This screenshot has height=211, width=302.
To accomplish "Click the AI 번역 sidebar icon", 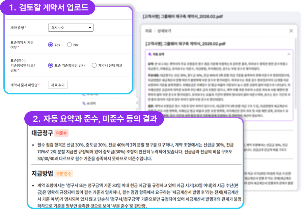I will (84, 102).
